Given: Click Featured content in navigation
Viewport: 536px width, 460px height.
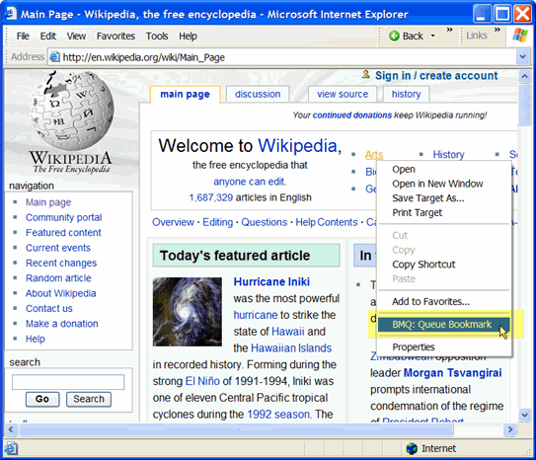Looking at the screenshot, I should click(x=63, y=232).
